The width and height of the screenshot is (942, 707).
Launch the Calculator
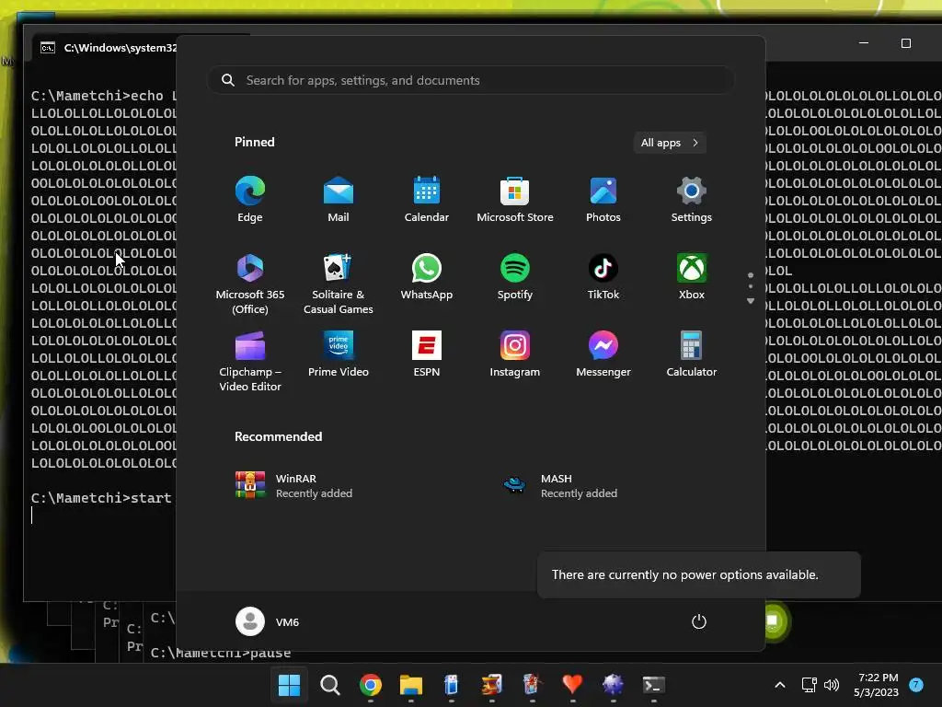[x=692, y=354]
